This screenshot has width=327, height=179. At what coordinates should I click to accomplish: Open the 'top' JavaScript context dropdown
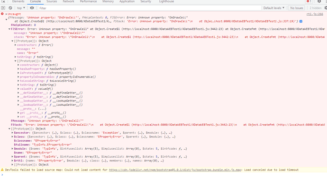pyautogui.click(x=21, y=8)
